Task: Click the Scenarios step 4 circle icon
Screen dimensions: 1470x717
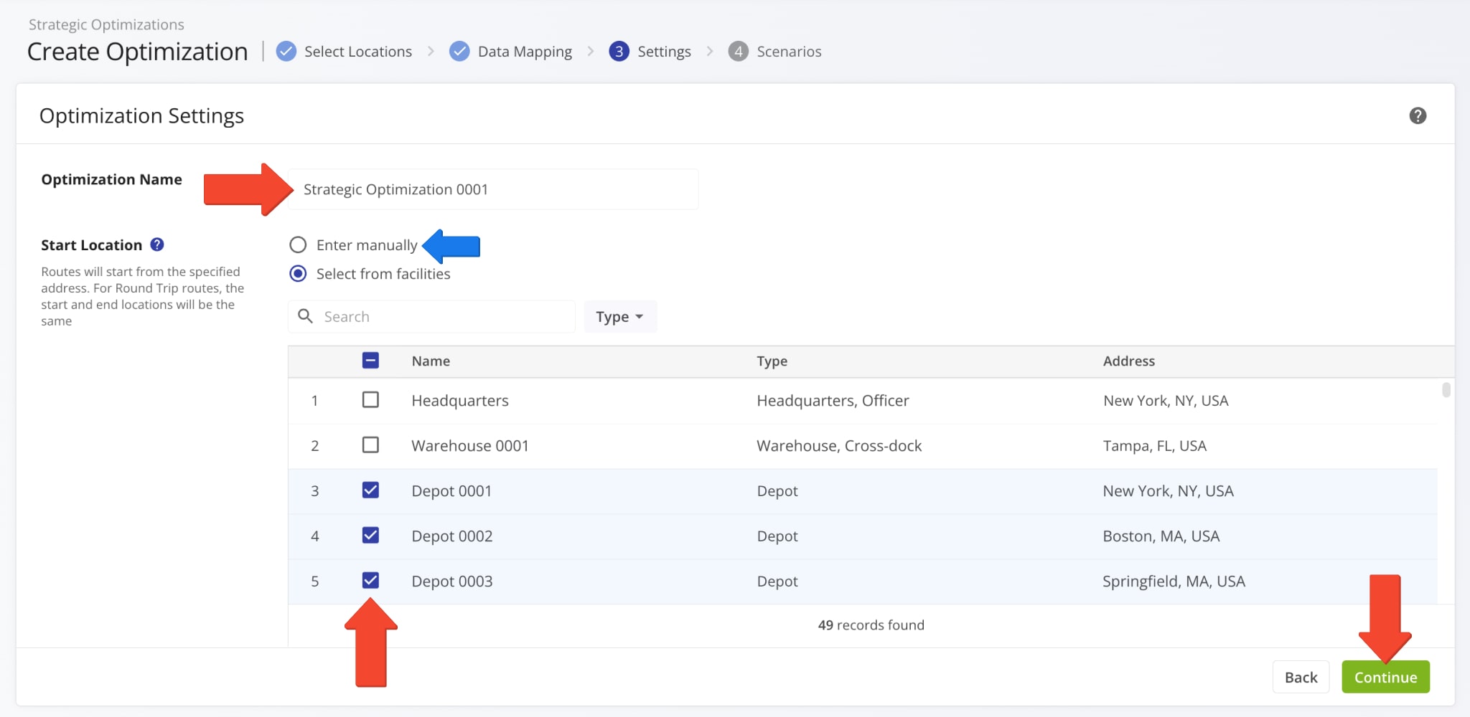Action: click(x=738, y=51)
